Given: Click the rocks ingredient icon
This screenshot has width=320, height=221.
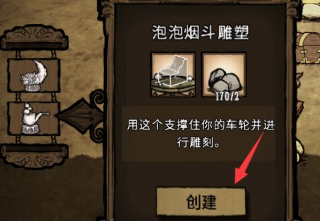Looking at the screenshot, I should 224,74.
